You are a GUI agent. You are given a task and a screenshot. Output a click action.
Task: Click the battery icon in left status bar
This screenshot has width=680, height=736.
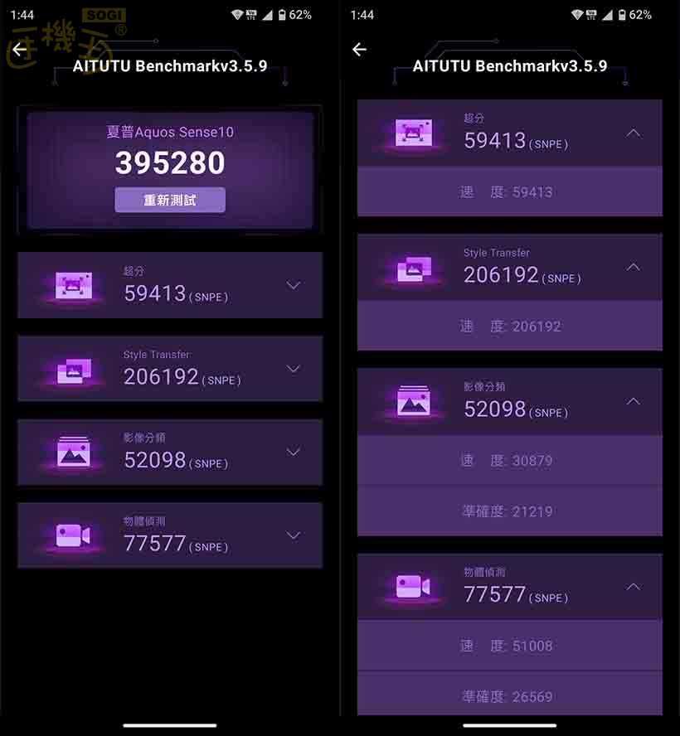pos(282,15)
